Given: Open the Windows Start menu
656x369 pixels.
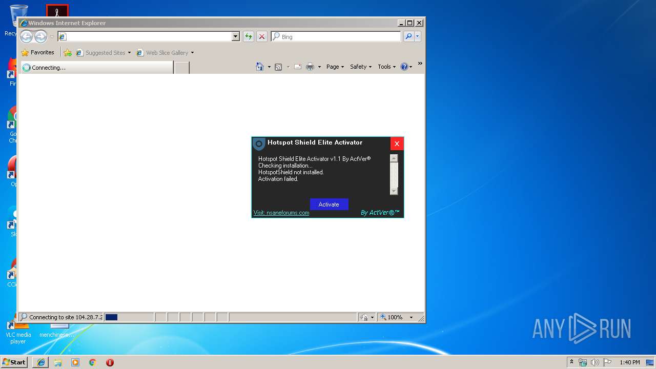Looking at the screenshot, I should (14, 362).
